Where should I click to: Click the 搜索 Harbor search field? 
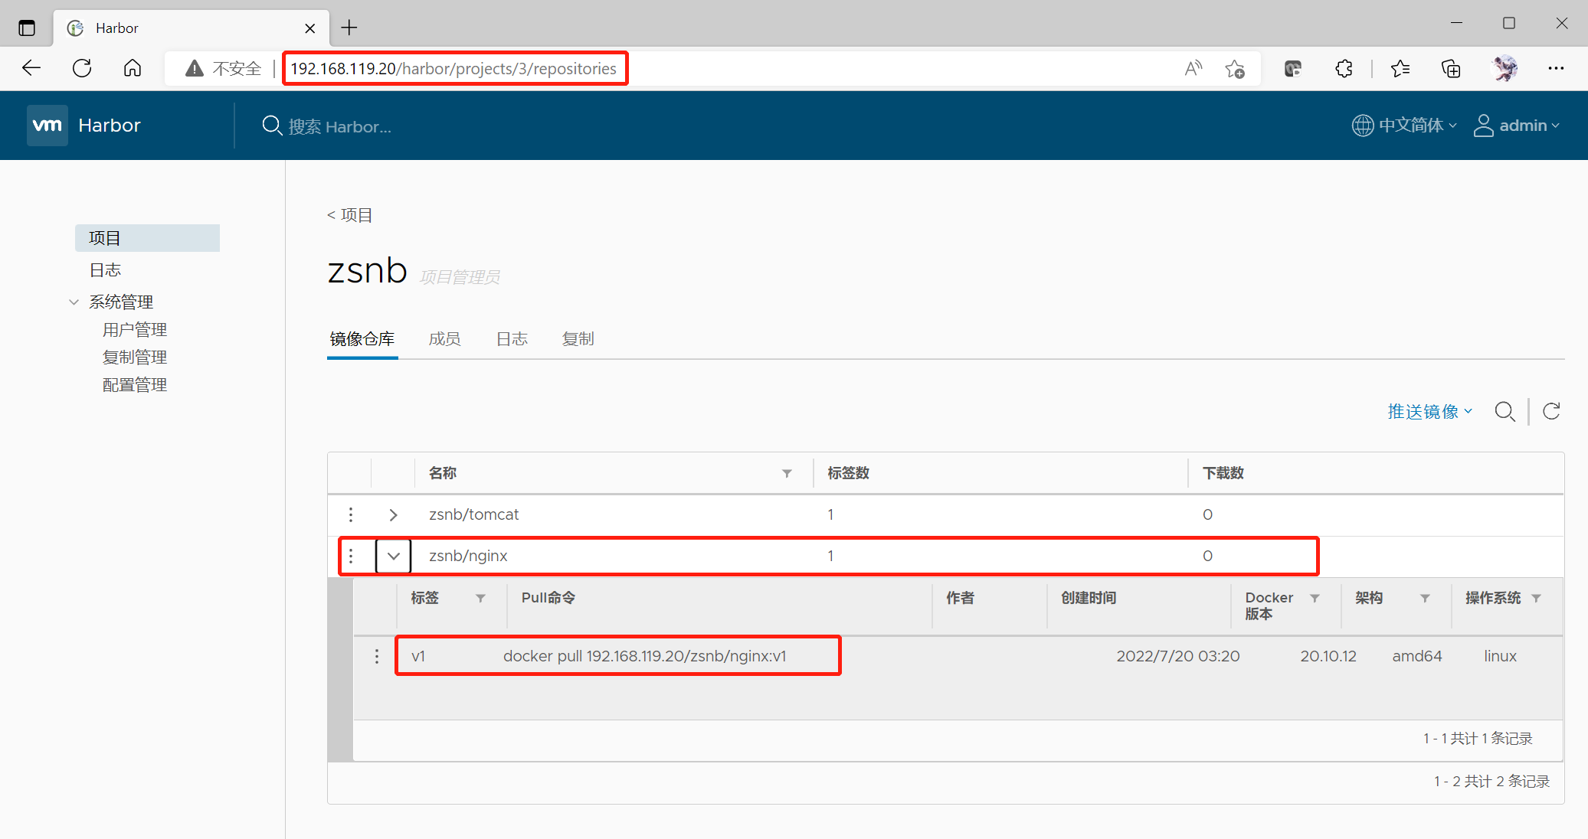[x=339, y=126]
